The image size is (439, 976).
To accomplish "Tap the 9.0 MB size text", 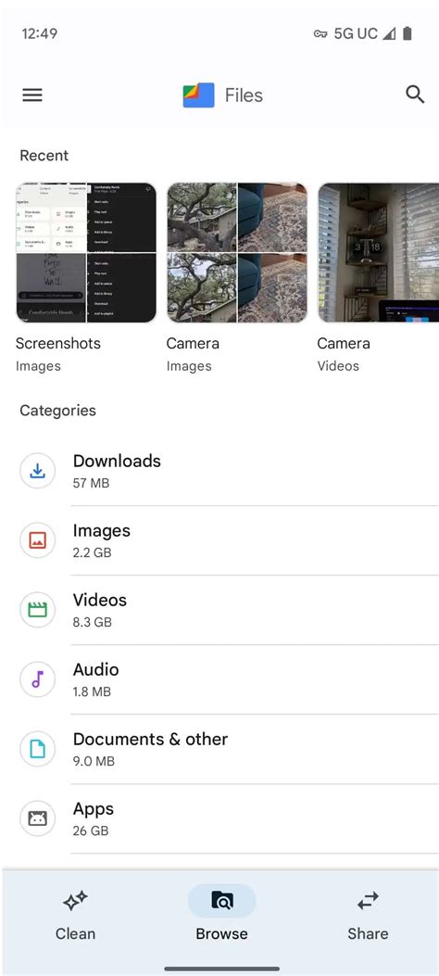I will point(94,761).
